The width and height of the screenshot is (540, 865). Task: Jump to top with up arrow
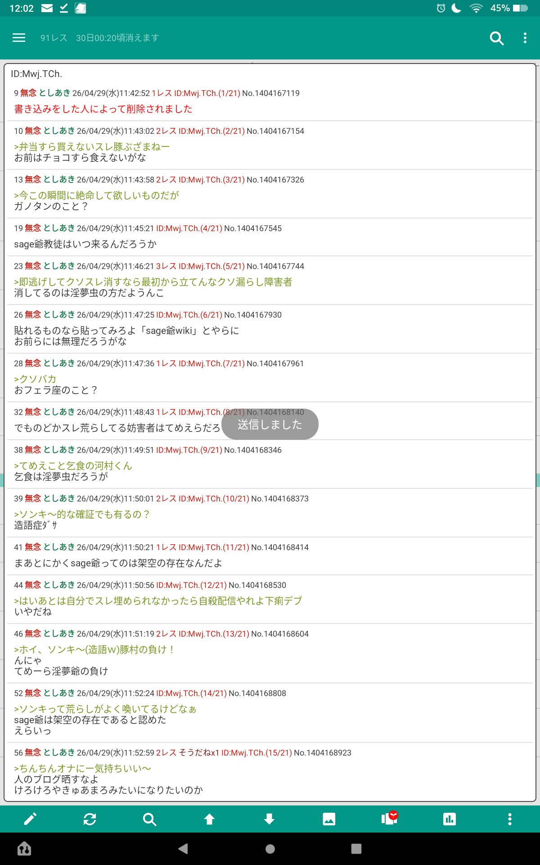pyautogui.click(x=209, y=819)
